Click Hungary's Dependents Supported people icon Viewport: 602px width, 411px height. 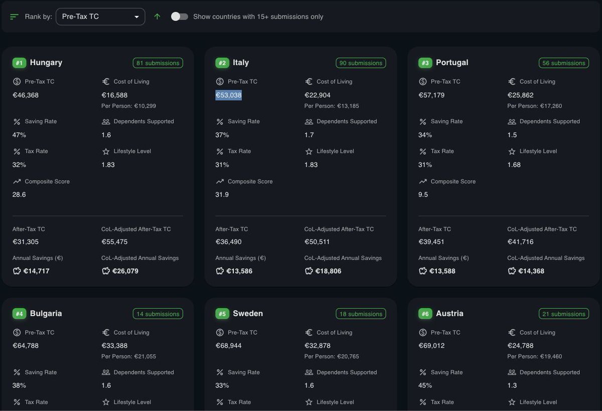(105, 121)
